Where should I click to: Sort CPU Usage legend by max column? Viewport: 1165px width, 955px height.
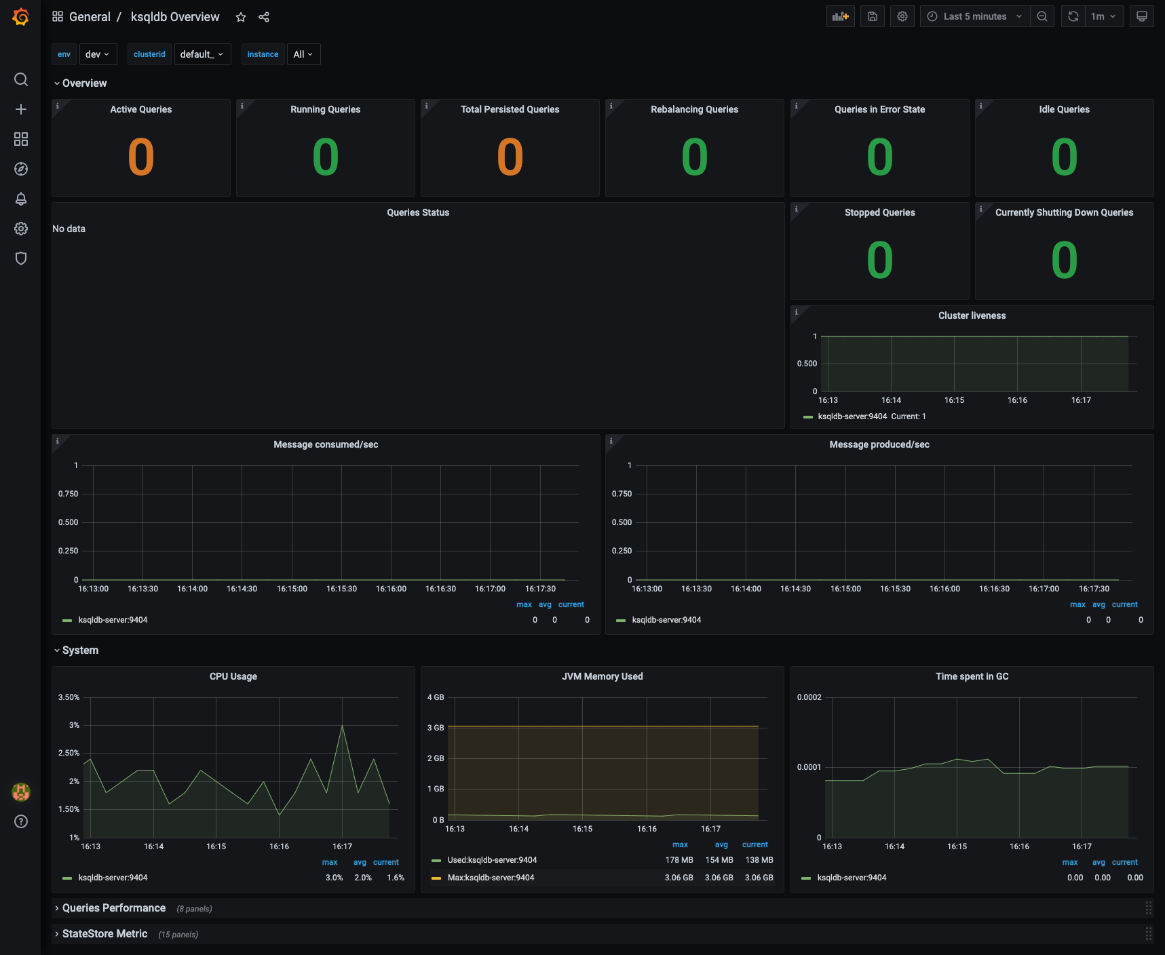pyautogui.click(x=330, y=862)
